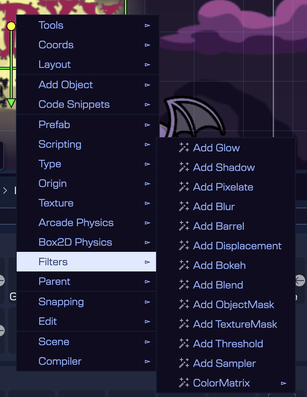Expand the Arcade Physics submenu arrow
This screenshot has height=397, width=307.
[147, 223]
